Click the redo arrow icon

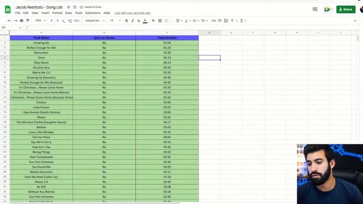15,21
